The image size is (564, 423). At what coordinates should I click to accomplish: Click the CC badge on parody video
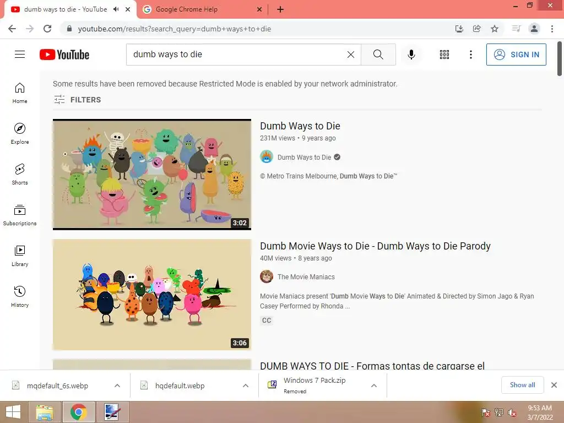pos(267,320)
